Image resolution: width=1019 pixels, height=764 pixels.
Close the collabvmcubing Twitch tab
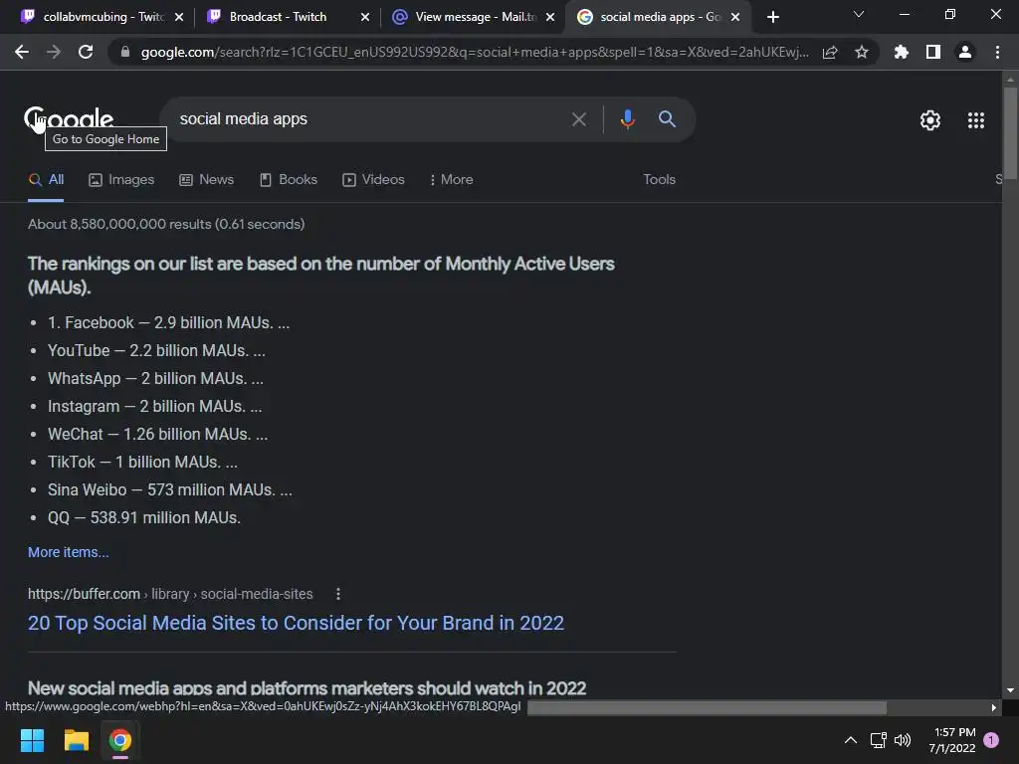(179, 17)
